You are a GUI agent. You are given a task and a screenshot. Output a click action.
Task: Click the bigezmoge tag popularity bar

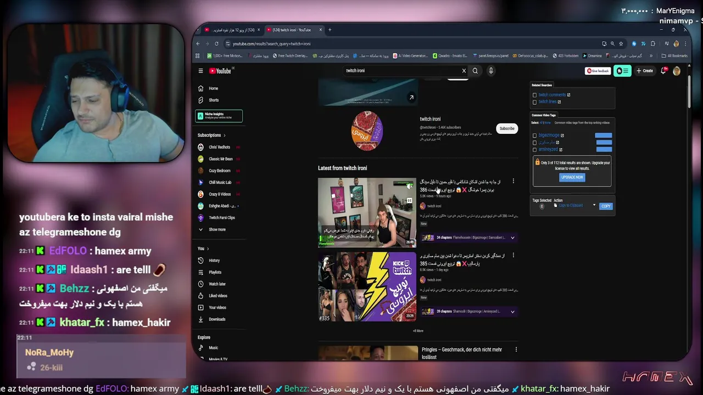[x=603, y=136]
